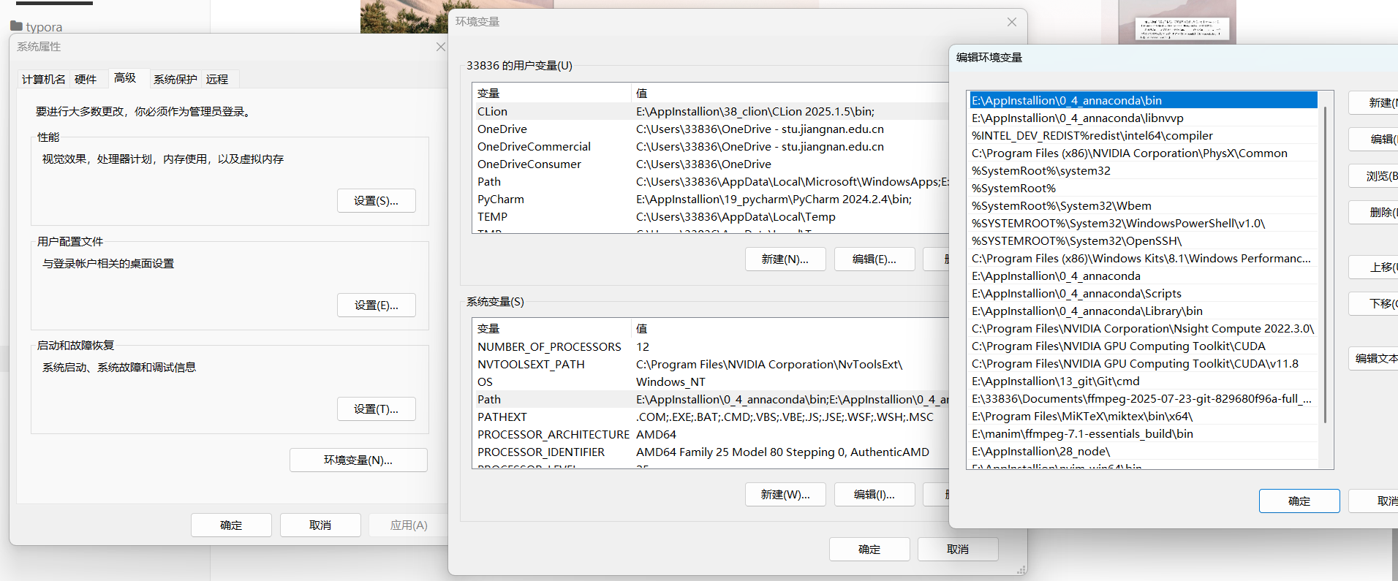This screenshot has width=1398, height=581.
Task: Select the 0_4_annaconda\Scripts entry
Action: coord(1143,293)
